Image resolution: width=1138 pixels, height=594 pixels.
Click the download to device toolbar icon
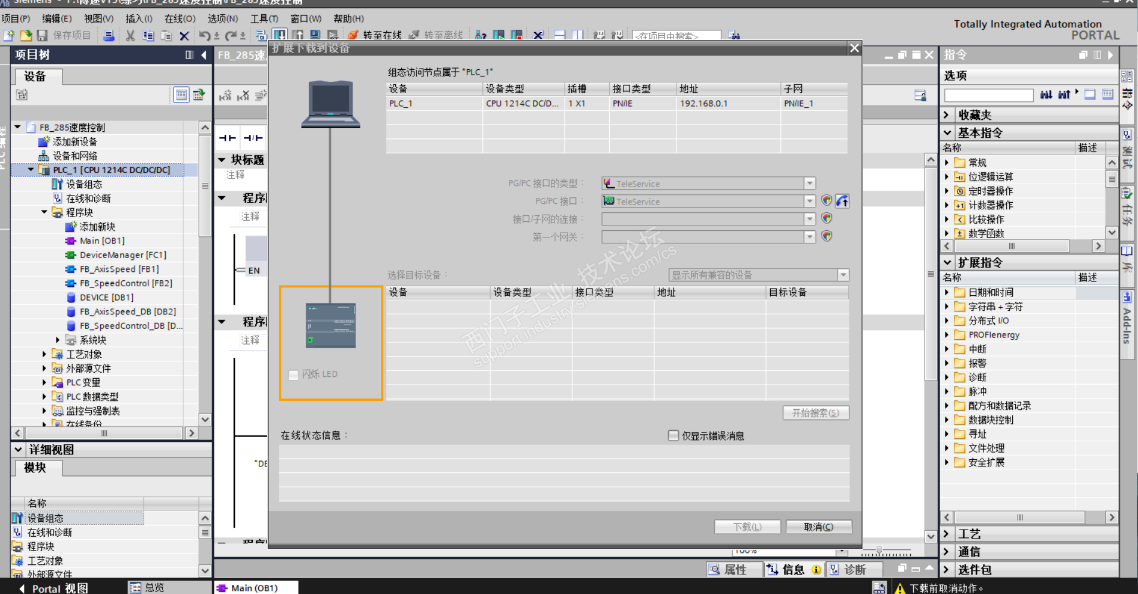tap(279, 35)
